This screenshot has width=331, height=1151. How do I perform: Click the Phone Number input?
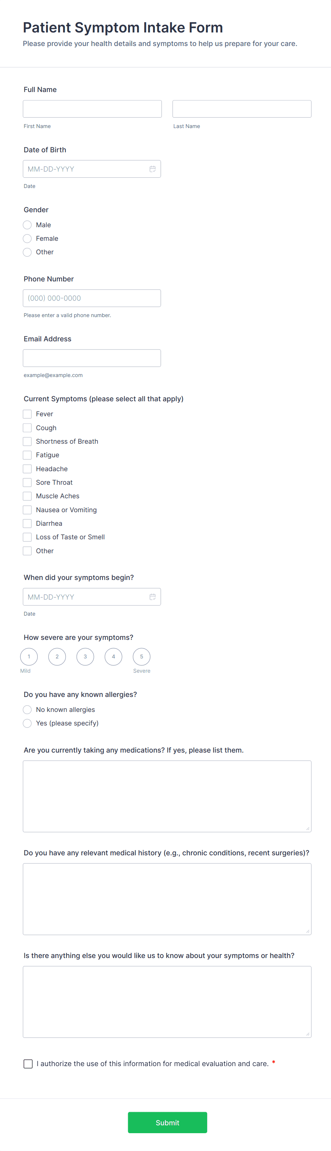92,298
